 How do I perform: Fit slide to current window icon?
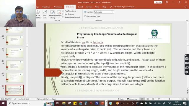coord(187,99)
